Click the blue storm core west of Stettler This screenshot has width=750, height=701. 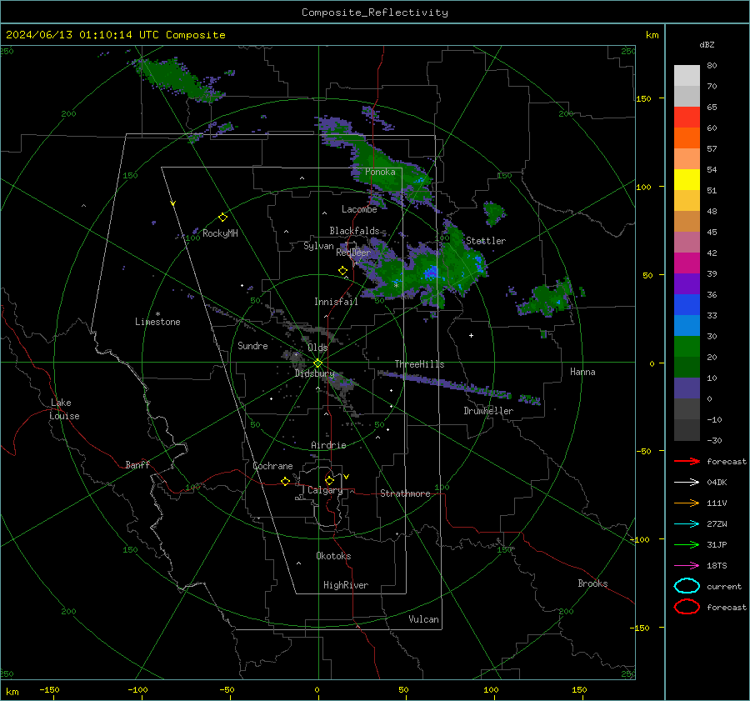coord(432,273)
